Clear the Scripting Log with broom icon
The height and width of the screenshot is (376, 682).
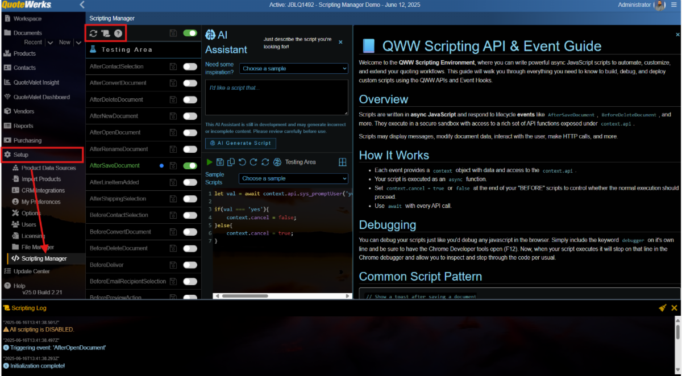tap(662, 308)
